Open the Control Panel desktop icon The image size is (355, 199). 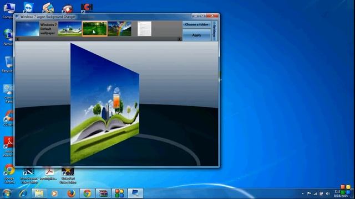pyautogui.click(x=9, y=93)
